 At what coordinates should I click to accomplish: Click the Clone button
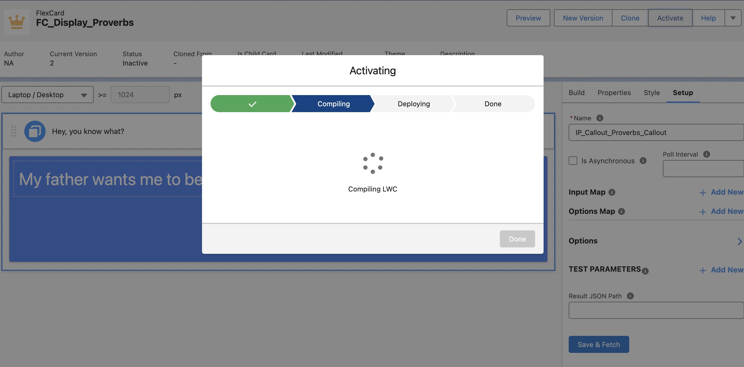[630, 18]
